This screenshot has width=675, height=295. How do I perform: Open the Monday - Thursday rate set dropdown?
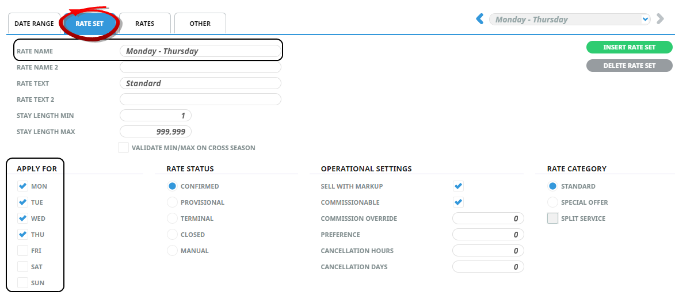pyautogui.click(x=569, y=20)
